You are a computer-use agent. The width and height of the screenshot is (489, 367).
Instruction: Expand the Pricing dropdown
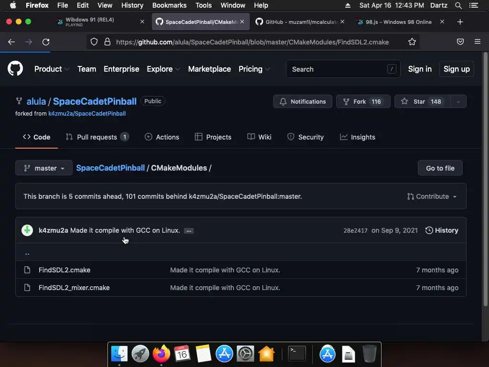[254, 69]
